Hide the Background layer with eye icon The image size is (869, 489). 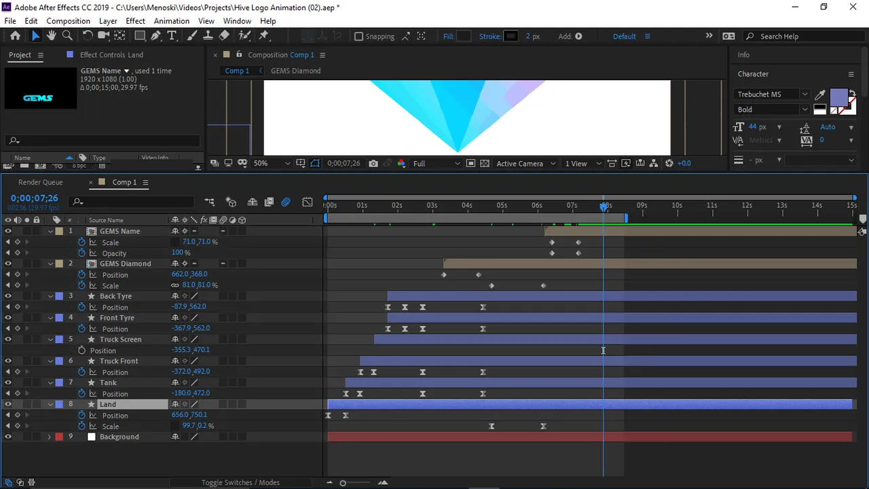pyautogui.click(x=8, y=437)
